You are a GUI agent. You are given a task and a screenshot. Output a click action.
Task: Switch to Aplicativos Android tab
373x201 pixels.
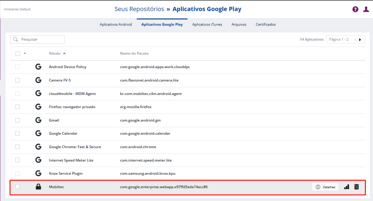coord(115,24)
